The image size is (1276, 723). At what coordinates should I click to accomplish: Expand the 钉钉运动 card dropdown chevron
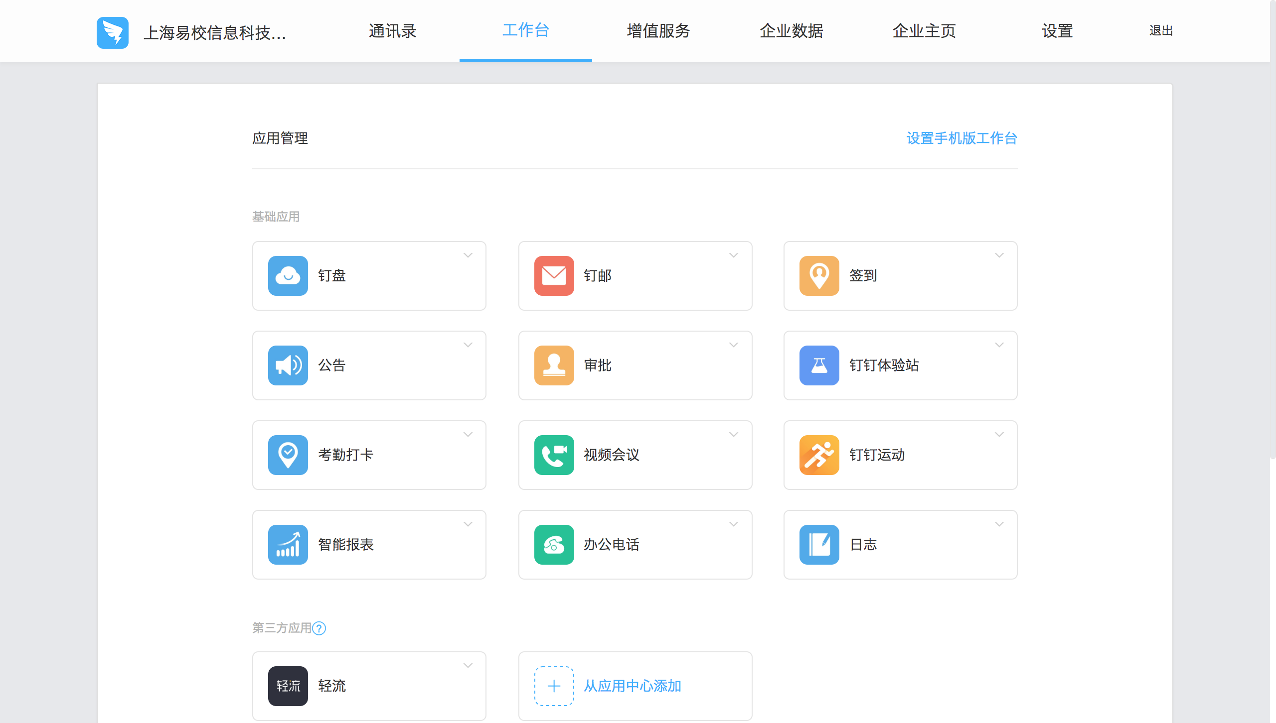pos(999,435)
